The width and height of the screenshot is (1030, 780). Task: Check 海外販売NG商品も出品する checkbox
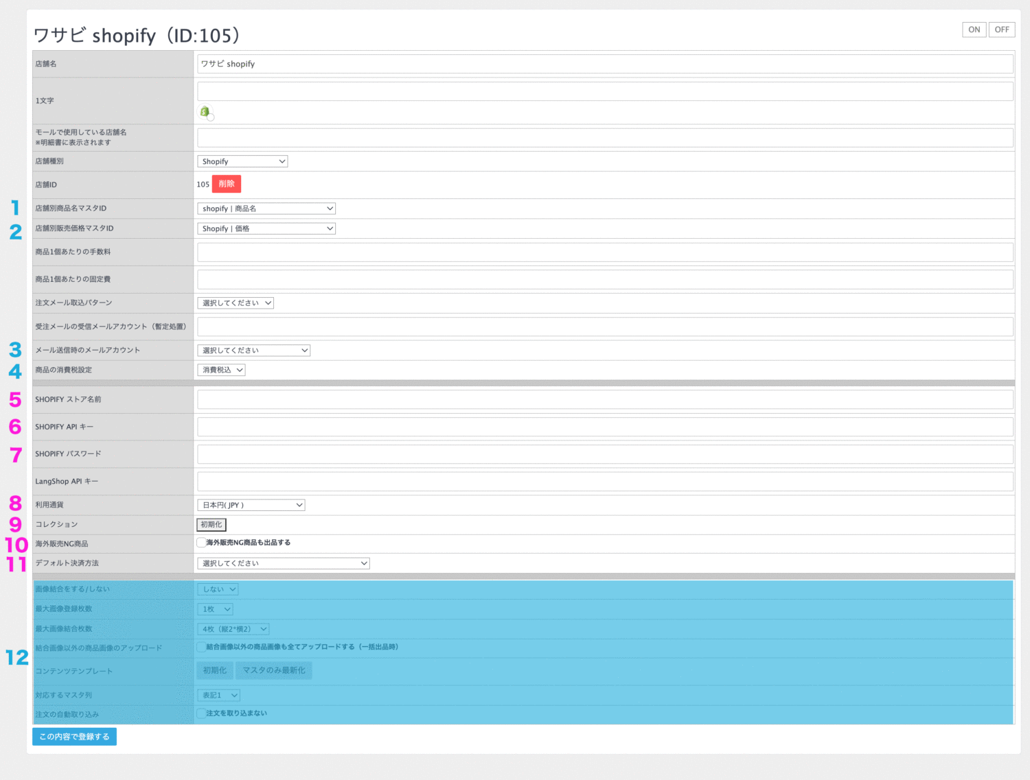[x=201, y=543]
